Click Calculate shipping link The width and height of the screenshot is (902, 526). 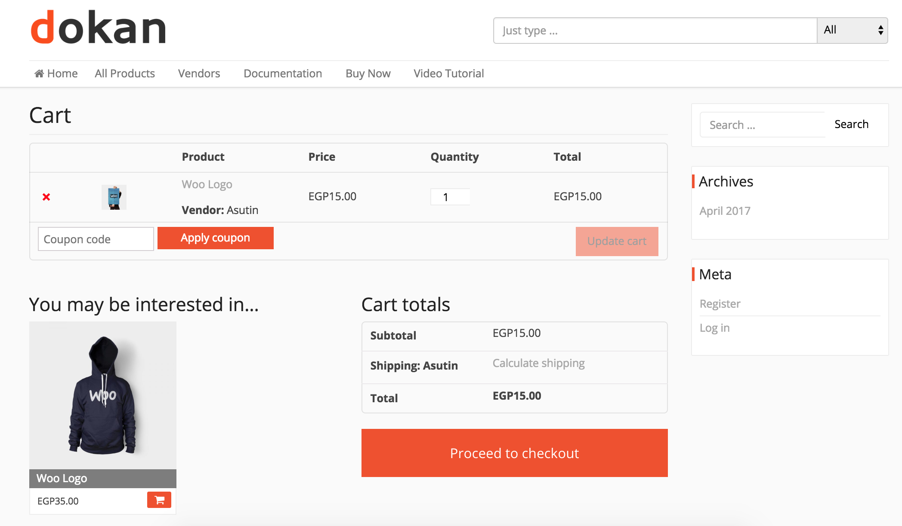(x=538, y=363)
